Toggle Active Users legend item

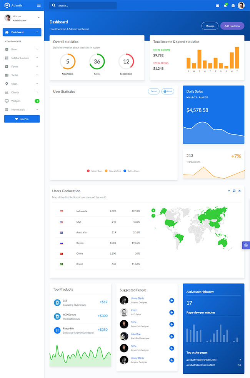132,171
